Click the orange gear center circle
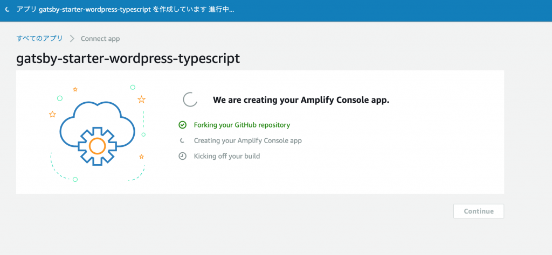The image size is (552, 255). pos(98,146)
